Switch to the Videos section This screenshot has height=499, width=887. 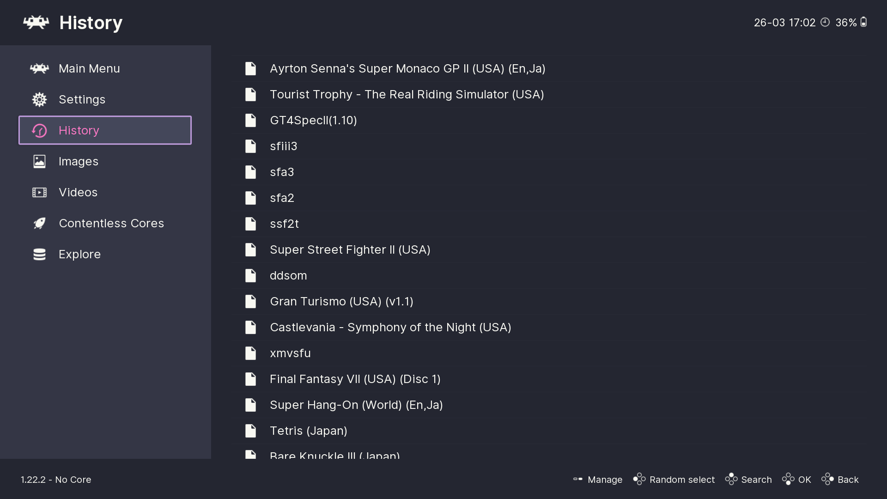78,192
